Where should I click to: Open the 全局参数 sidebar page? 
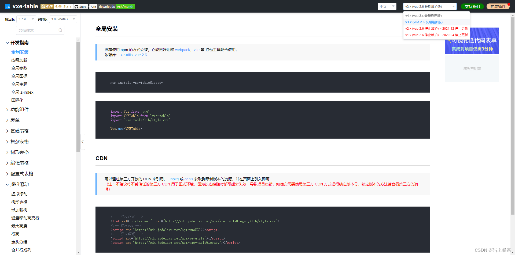[x=19, y=68]
